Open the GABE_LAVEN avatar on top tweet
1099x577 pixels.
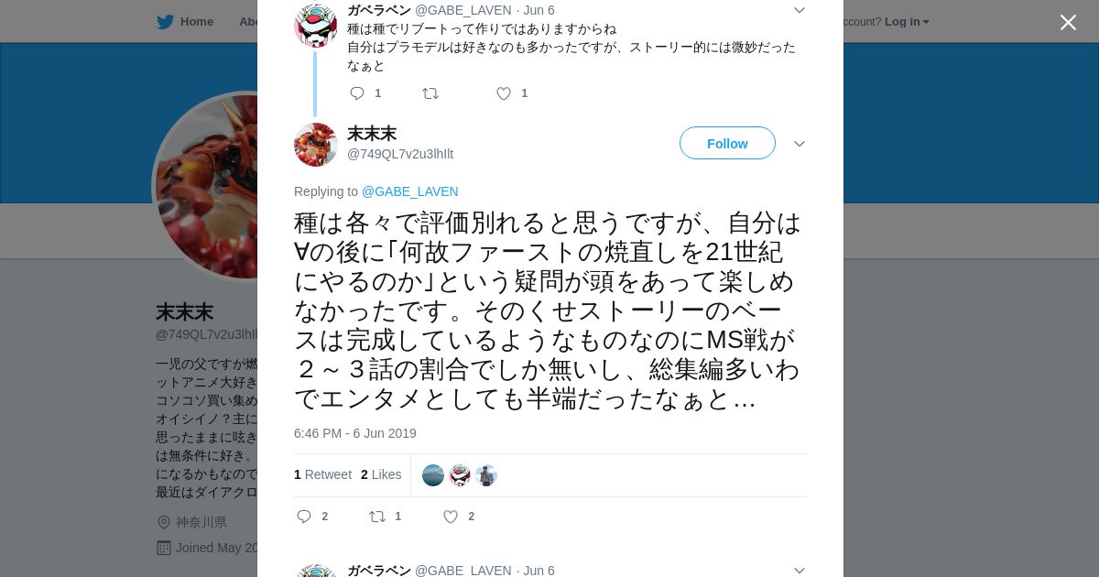[316, 25]
